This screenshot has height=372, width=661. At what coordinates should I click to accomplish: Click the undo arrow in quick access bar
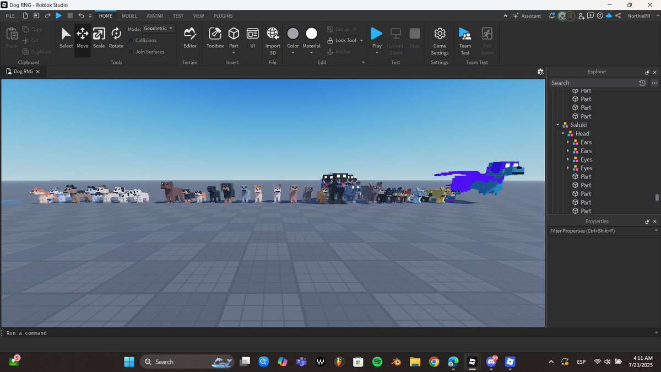82,16
